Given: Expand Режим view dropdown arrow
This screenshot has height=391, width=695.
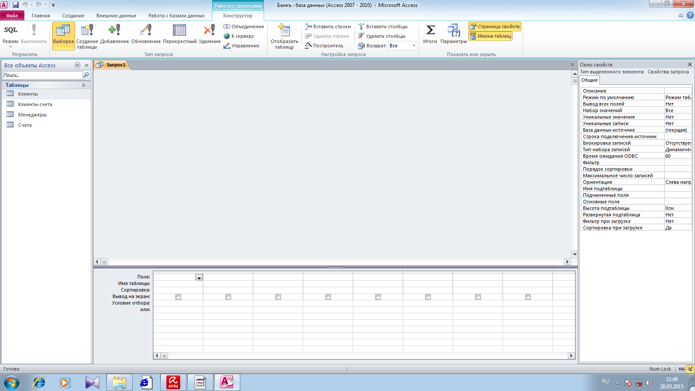Looking at the screenshot, I should point(10,47).
